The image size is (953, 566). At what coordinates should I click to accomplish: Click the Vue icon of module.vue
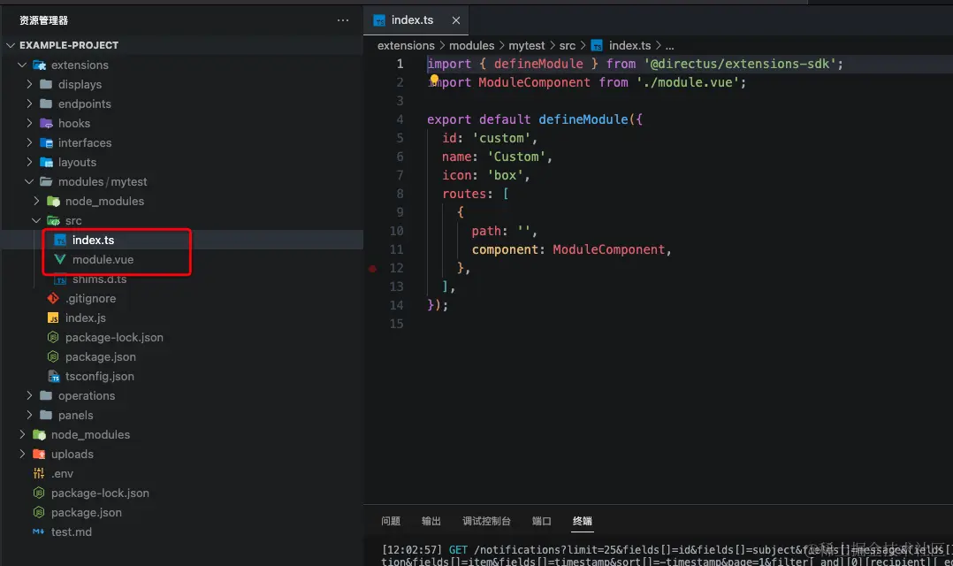60,260
